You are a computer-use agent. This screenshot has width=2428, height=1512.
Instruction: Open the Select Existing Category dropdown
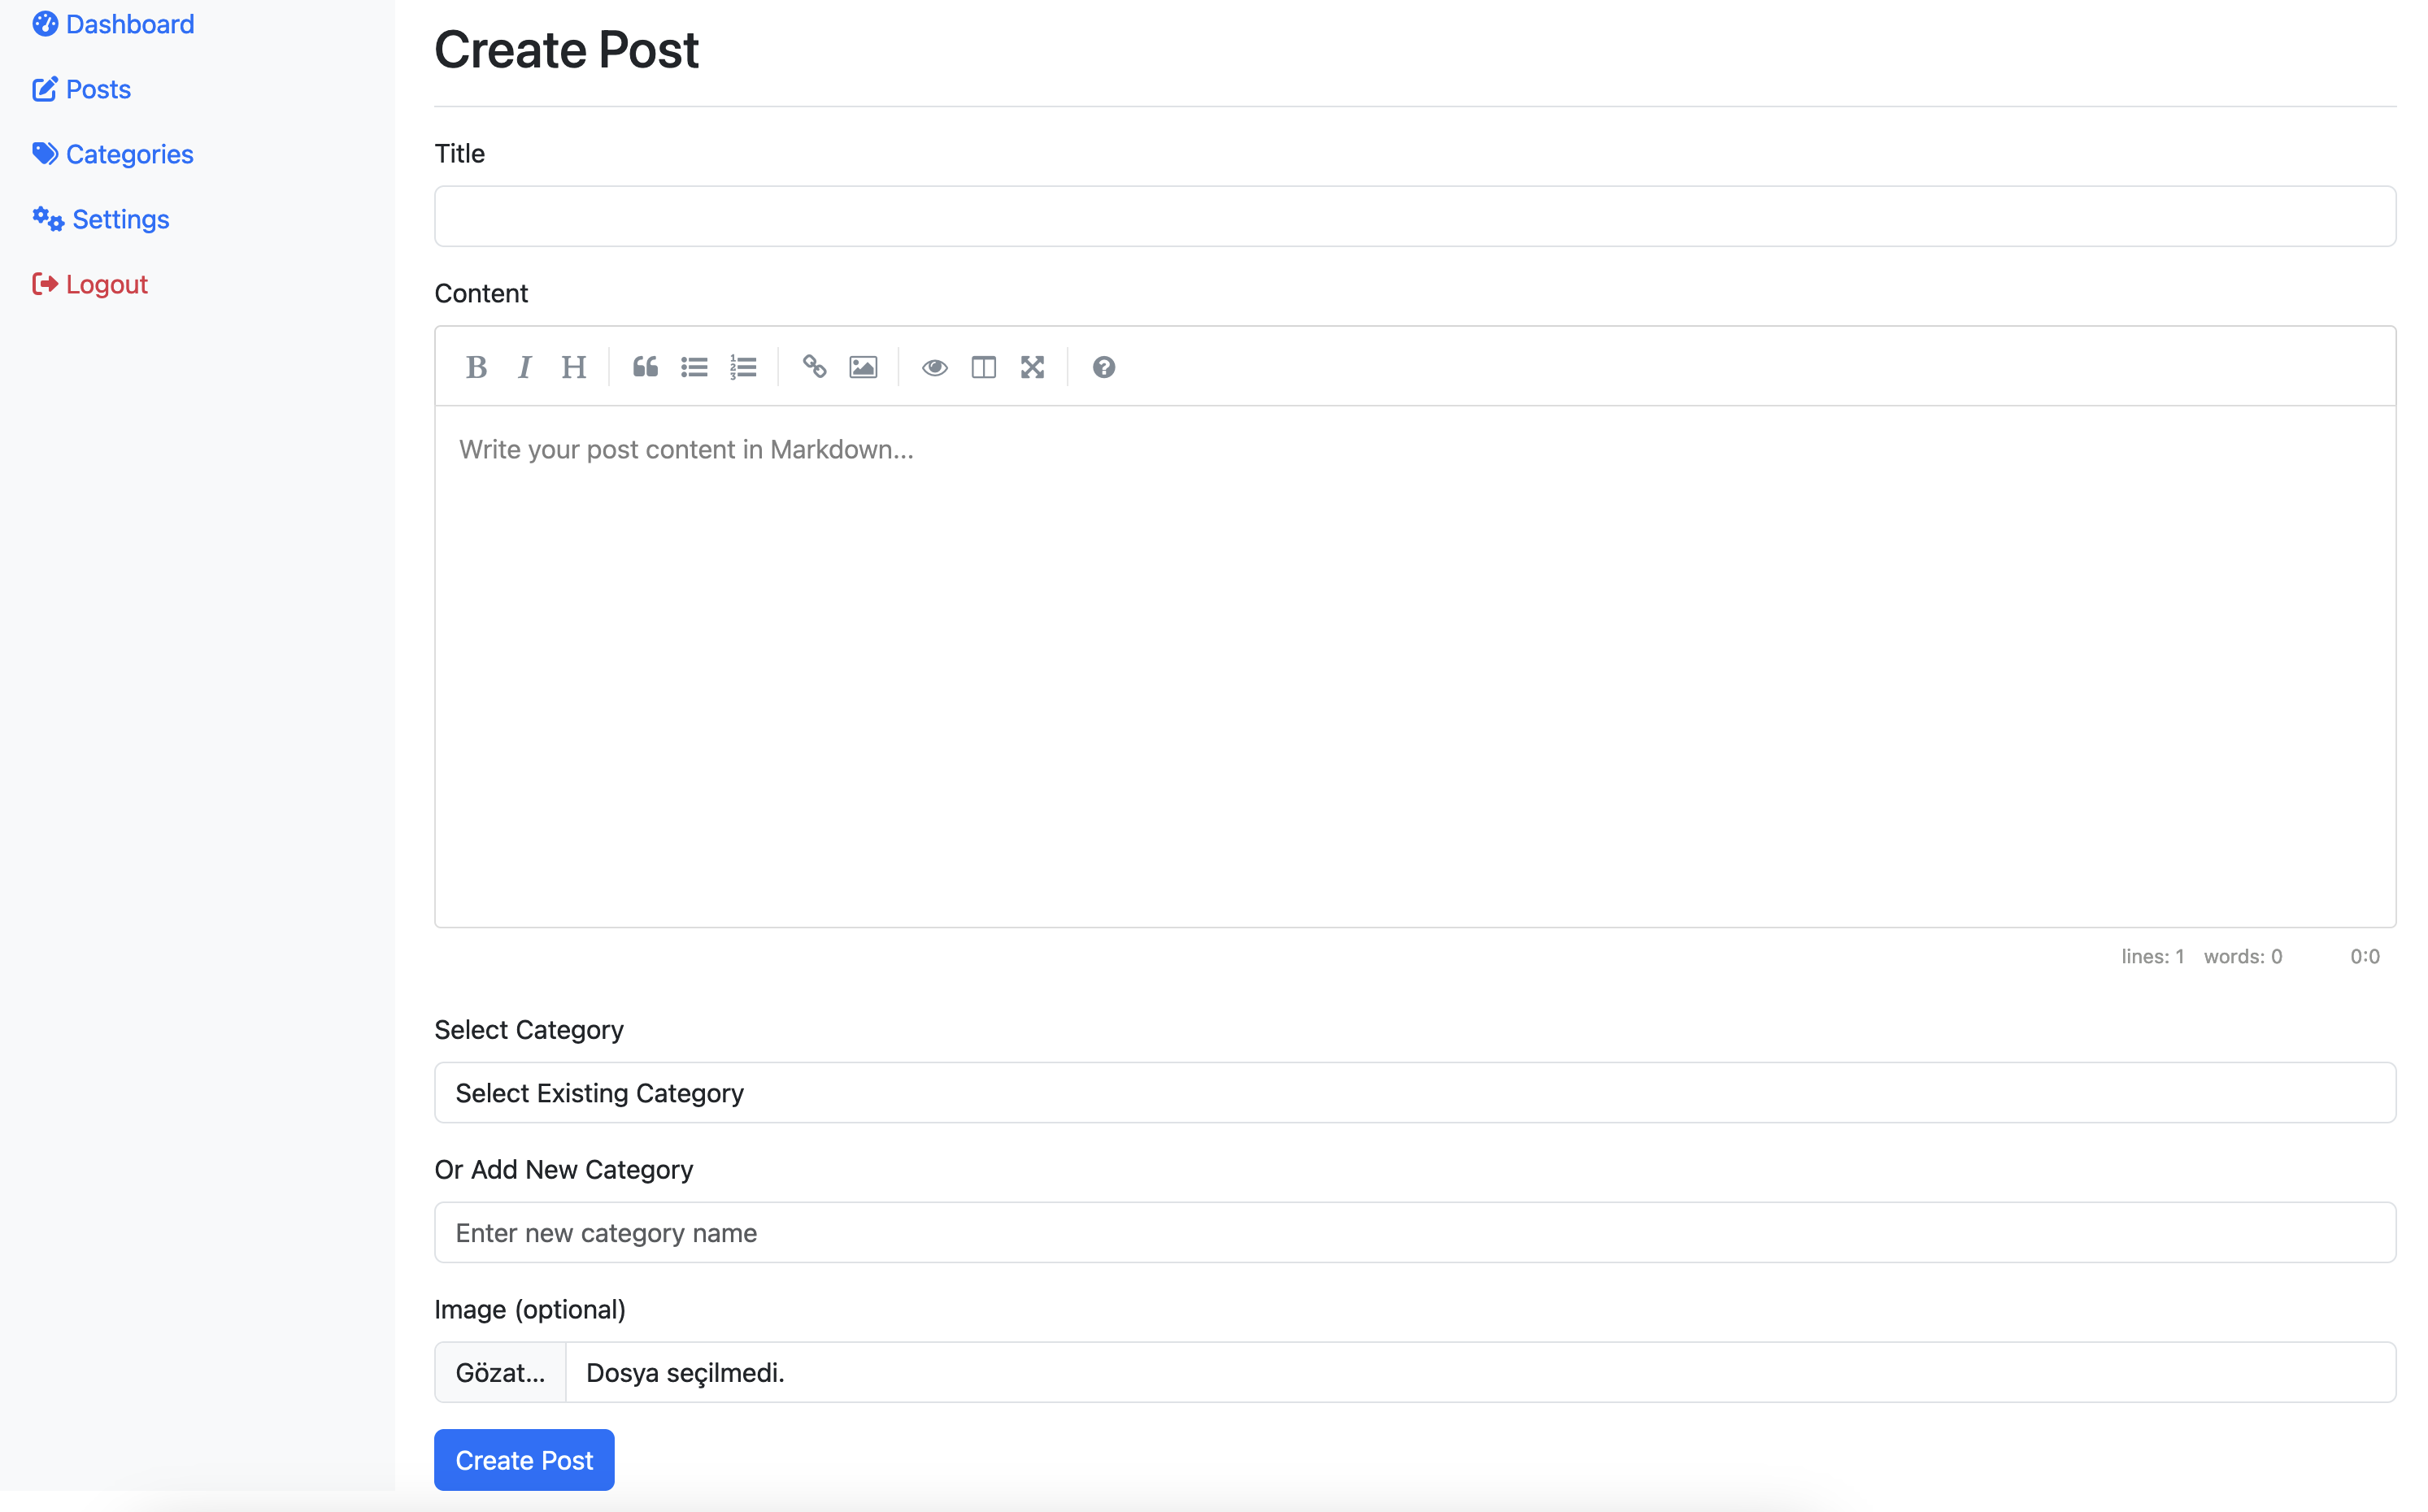[1415, 1092]
